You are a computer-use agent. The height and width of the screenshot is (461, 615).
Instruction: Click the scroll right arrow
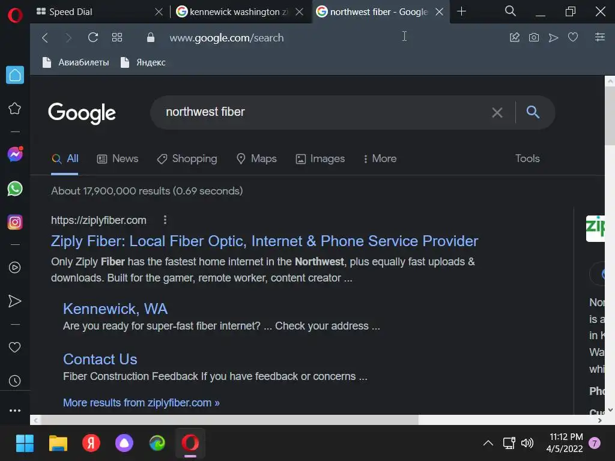click(x=599, y=420)
